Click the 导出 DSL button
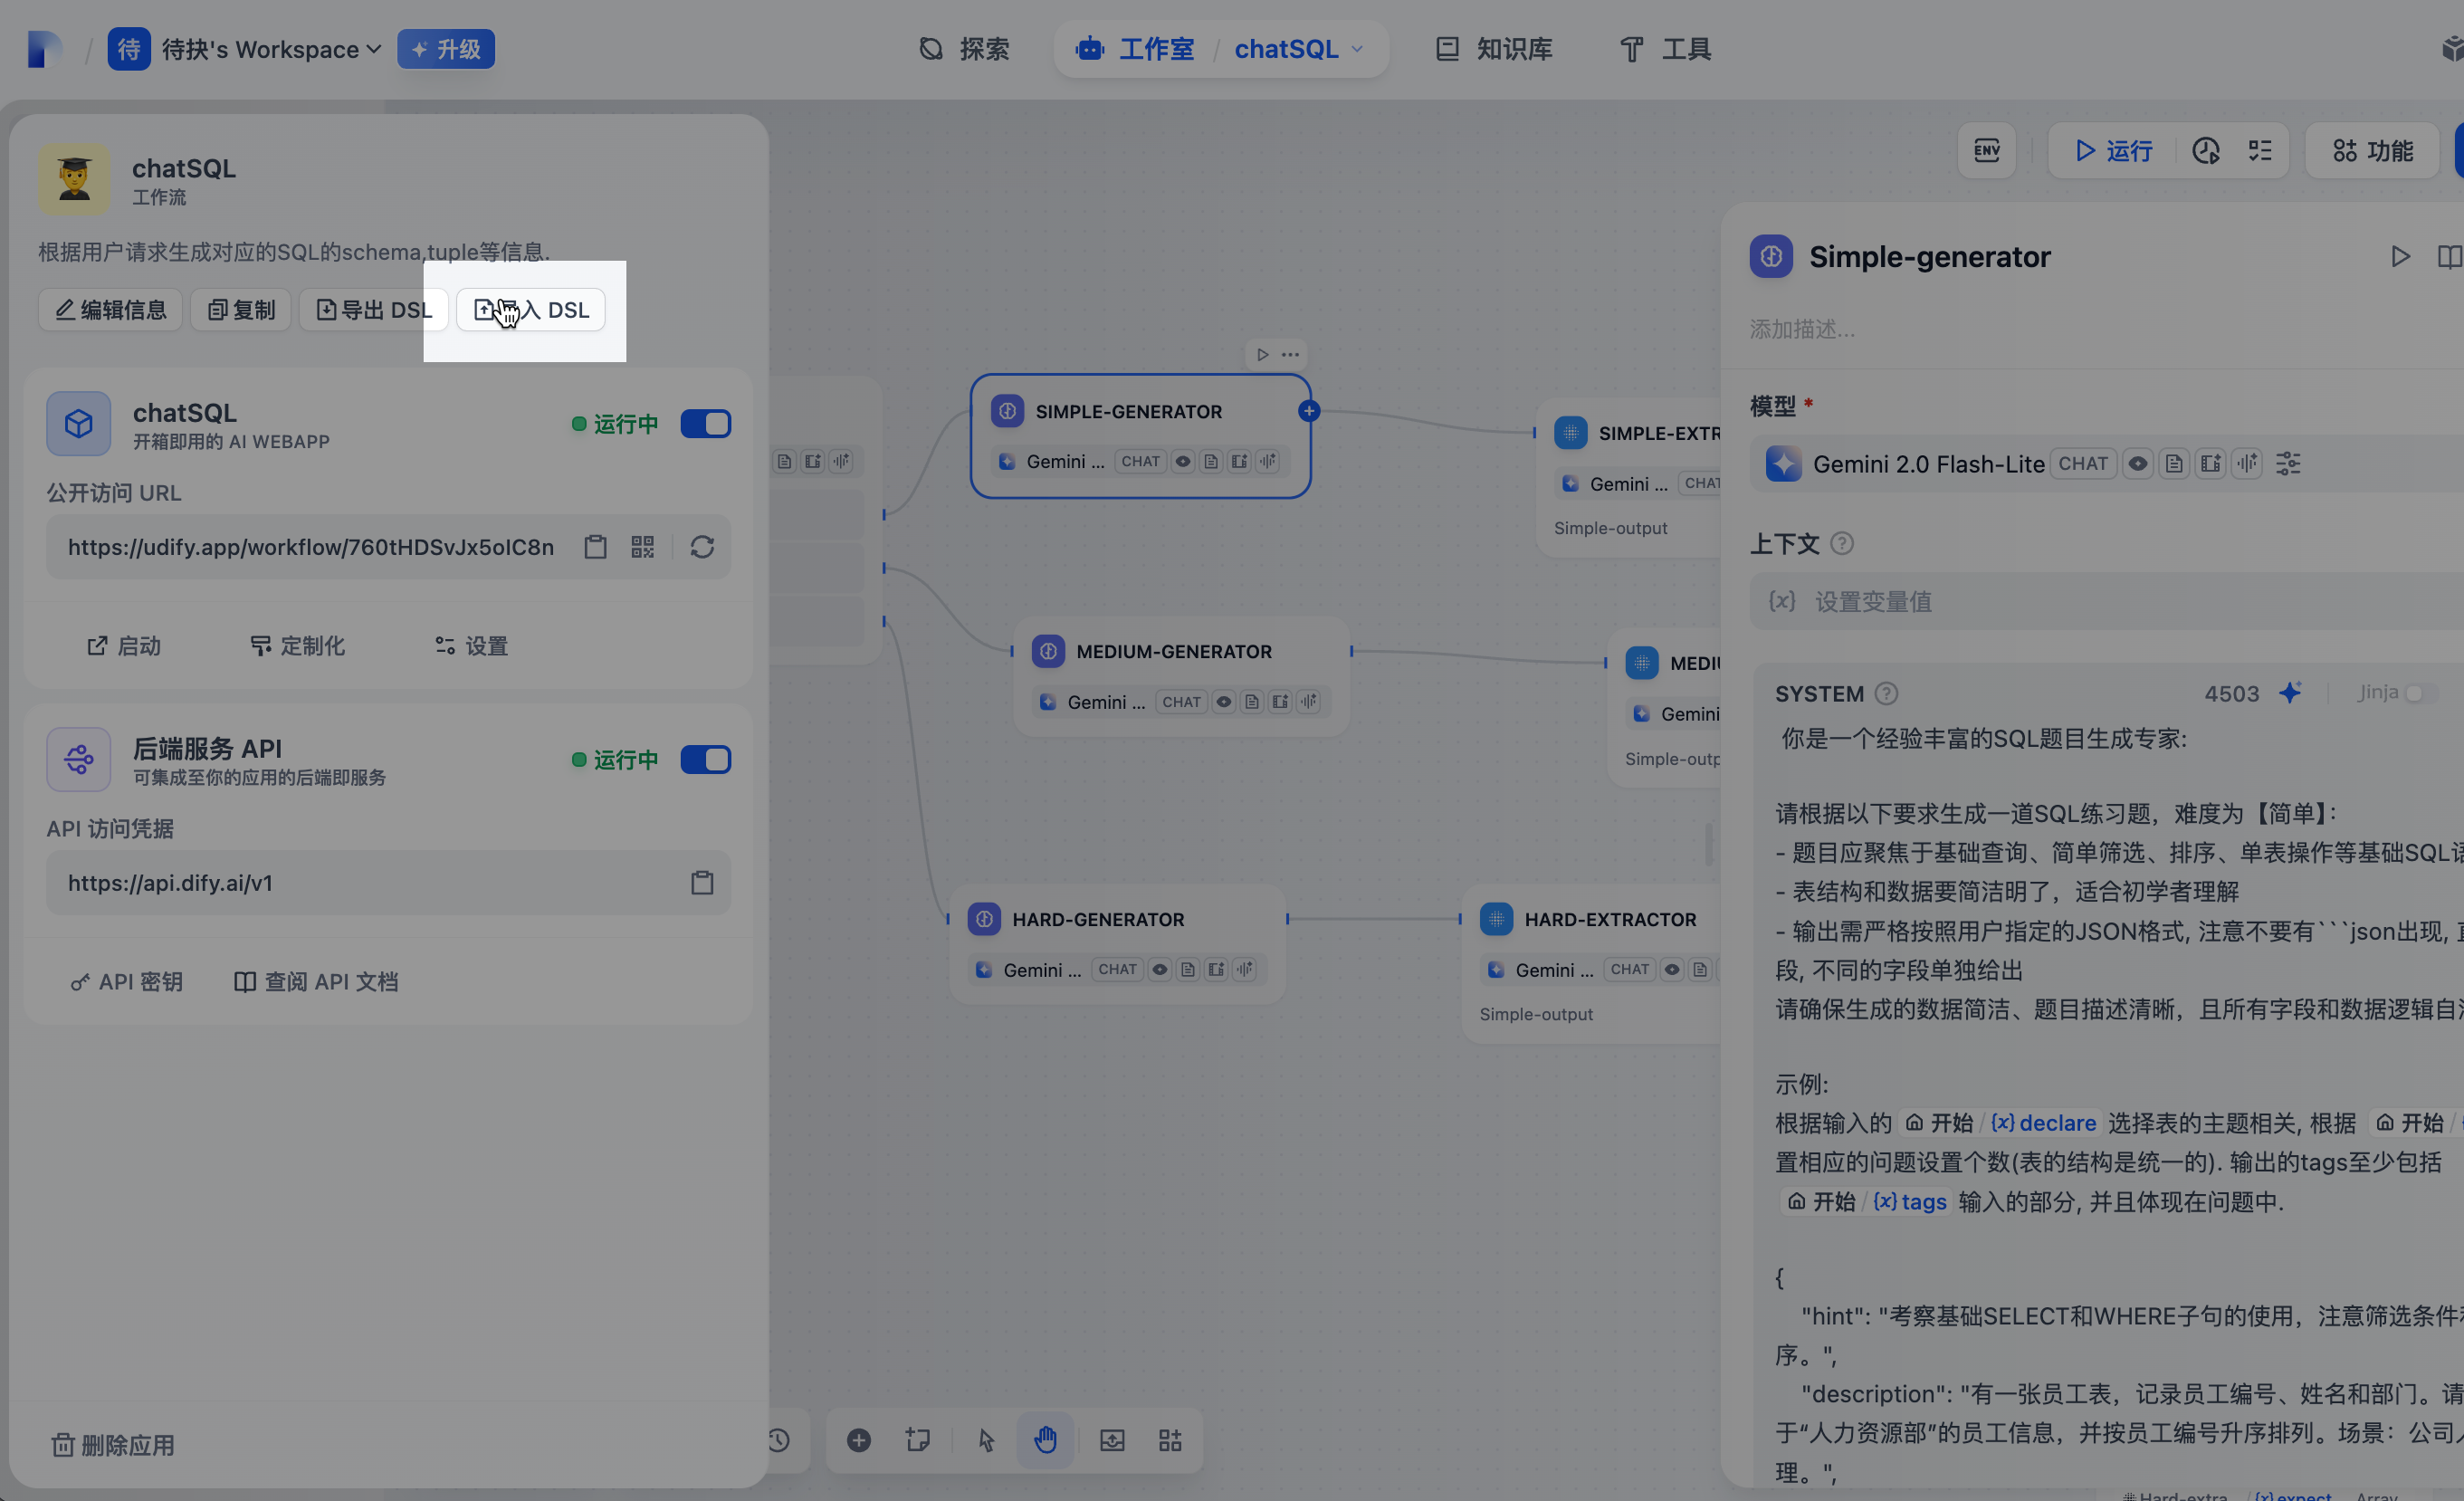Viewport: 2464px width, 1501px height. coord(373,310)
